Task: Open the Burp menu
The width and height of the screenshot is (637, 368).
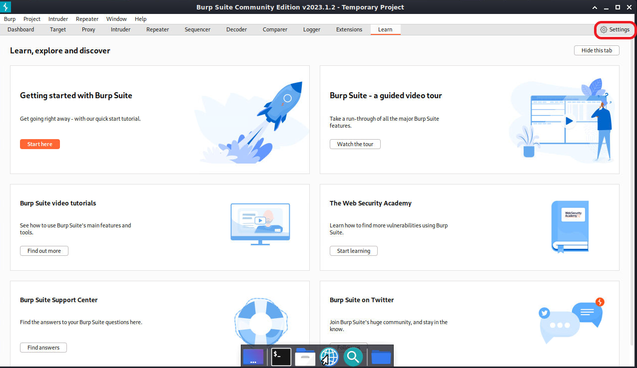Action: tap(10, 19)
